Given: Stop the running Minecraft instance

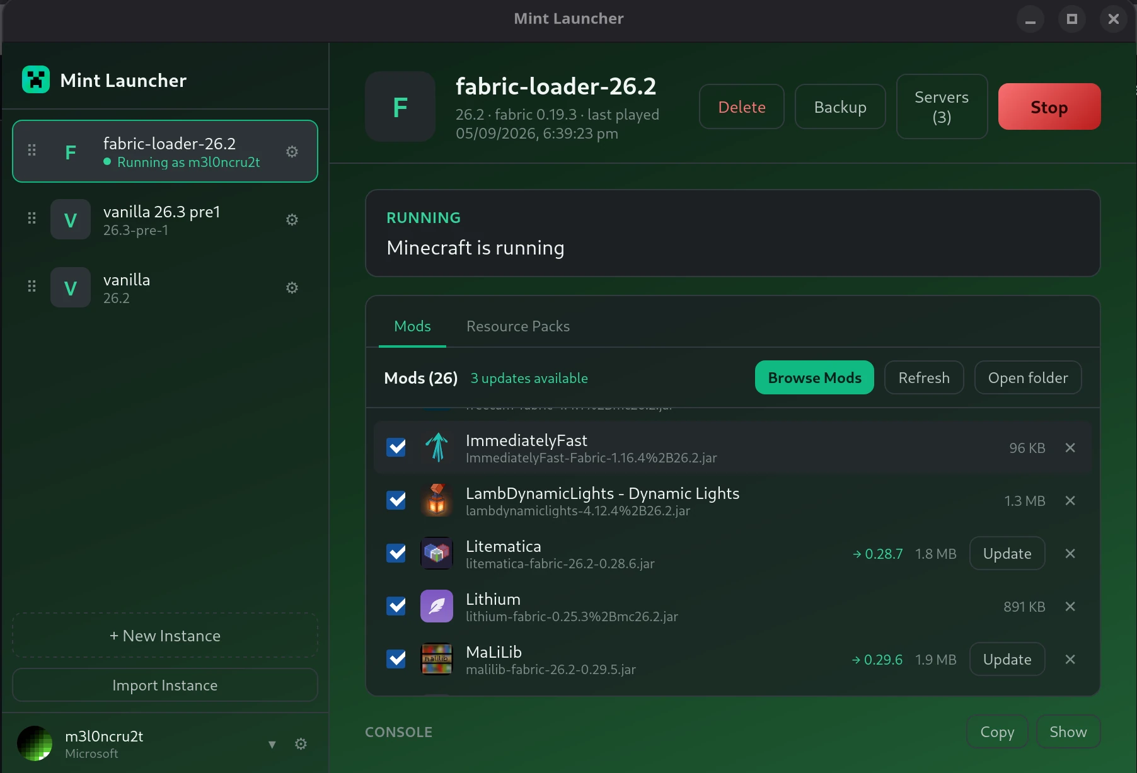Looking at the screenshot, I should click(1049, 107).
